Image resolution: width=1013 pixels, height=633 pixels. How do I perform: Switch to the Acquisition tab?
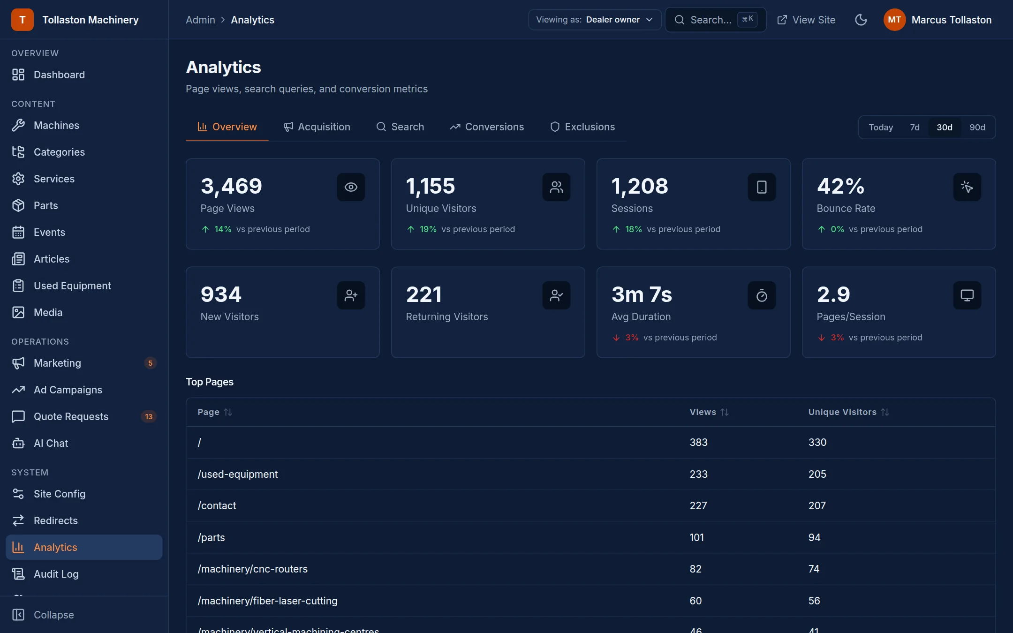[x=317, y=127]
